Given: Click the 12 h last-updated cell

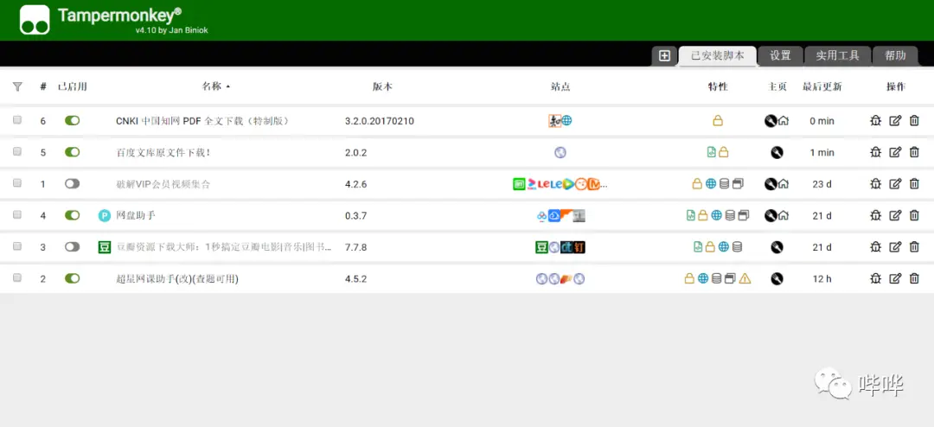Looking at the screenshot, I should coord(822,278).
